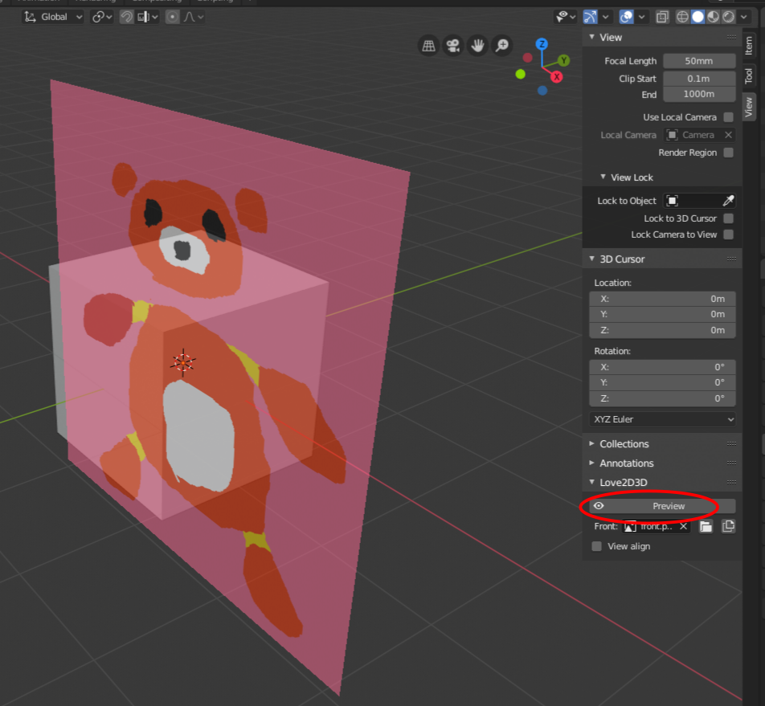Viewport: 765px width, 706px height.
Task: Open Global transform orientation dropdown
Action: click(53, 17)
